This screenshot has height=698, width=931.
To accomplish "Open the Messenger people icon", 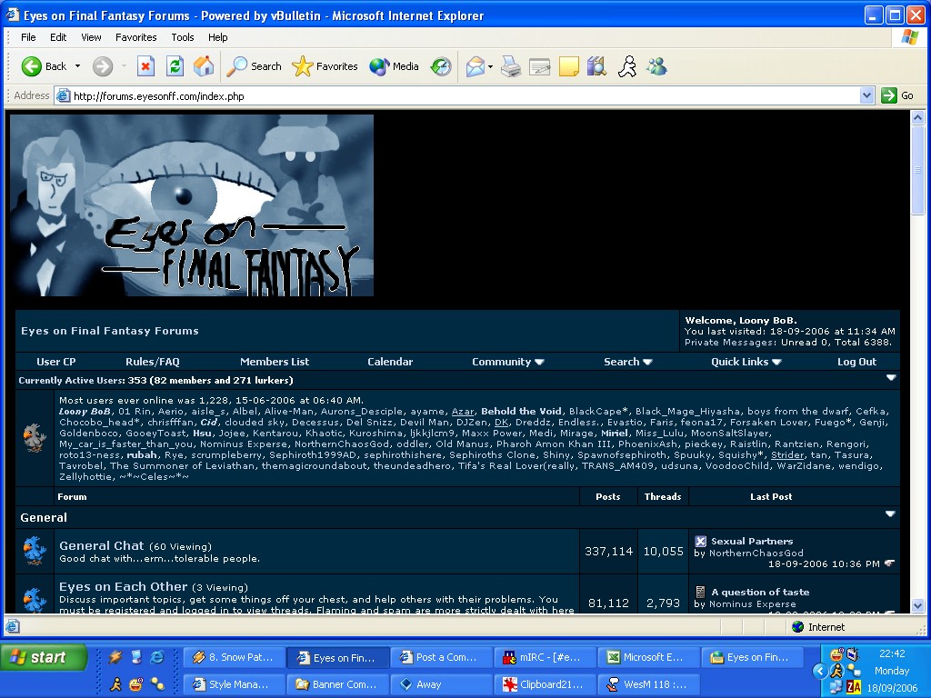I will coord(656,66).
